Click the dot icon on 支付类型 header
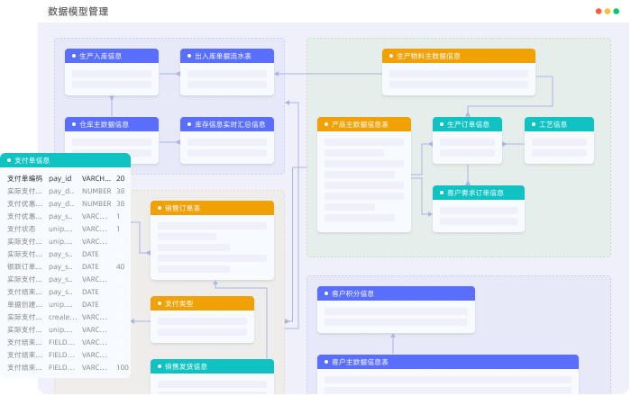631x396 pixels. click(158, 303)
